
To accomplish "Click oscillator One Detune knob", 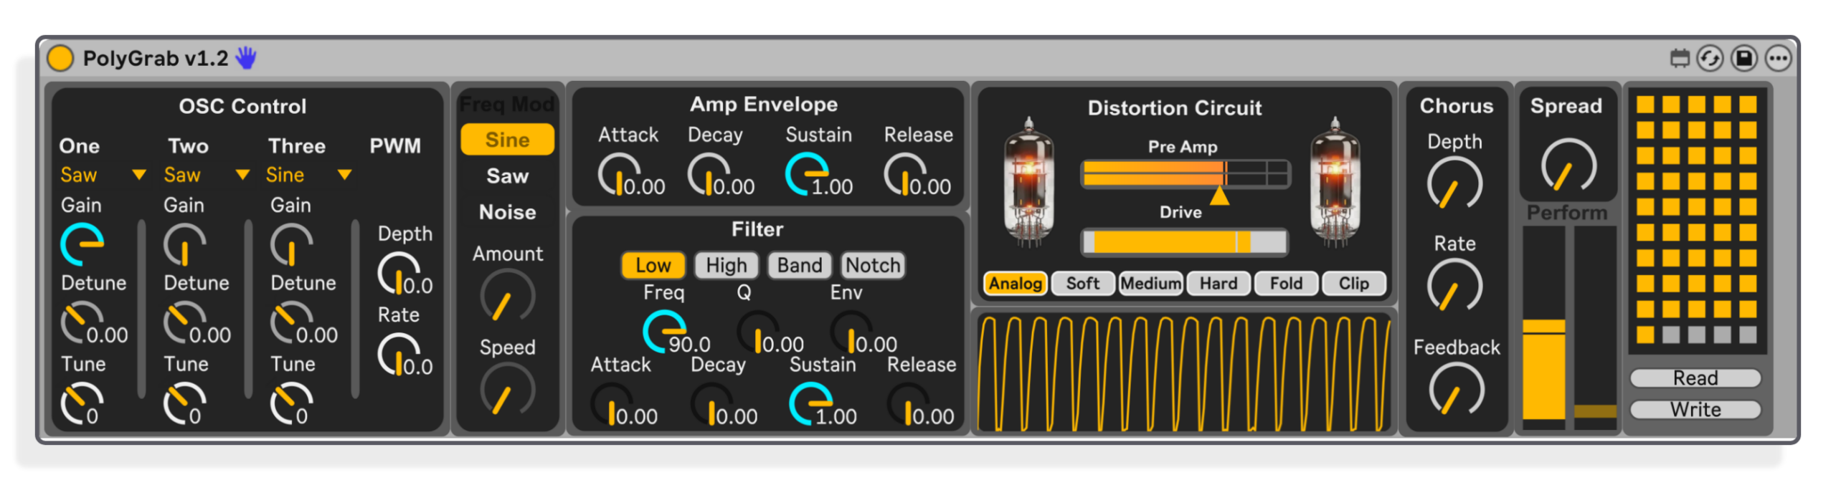I will click(x=81, y=323).
